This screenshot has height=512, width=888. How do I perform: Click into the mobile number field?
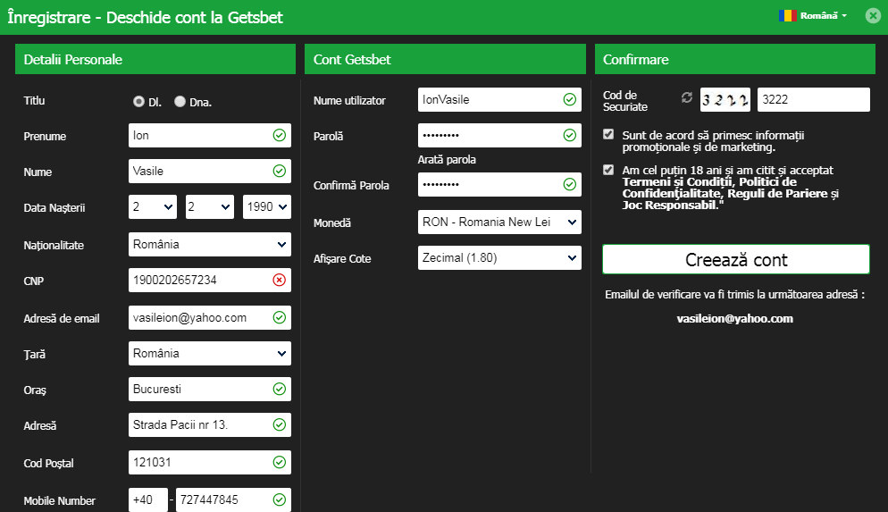click(x=233, y=499)
